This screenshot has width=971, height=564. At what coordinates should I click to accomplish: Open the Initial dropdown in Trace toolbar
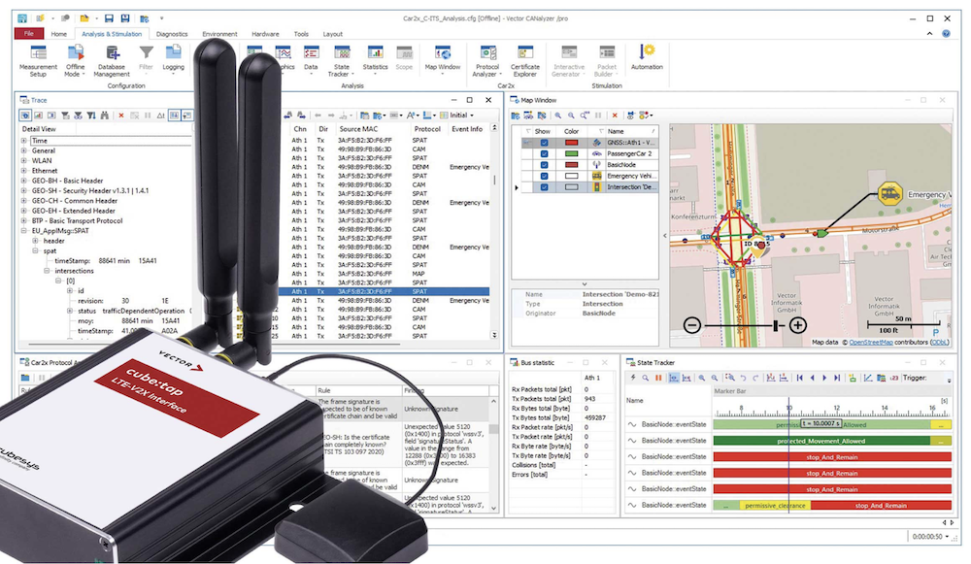[457, 115]
